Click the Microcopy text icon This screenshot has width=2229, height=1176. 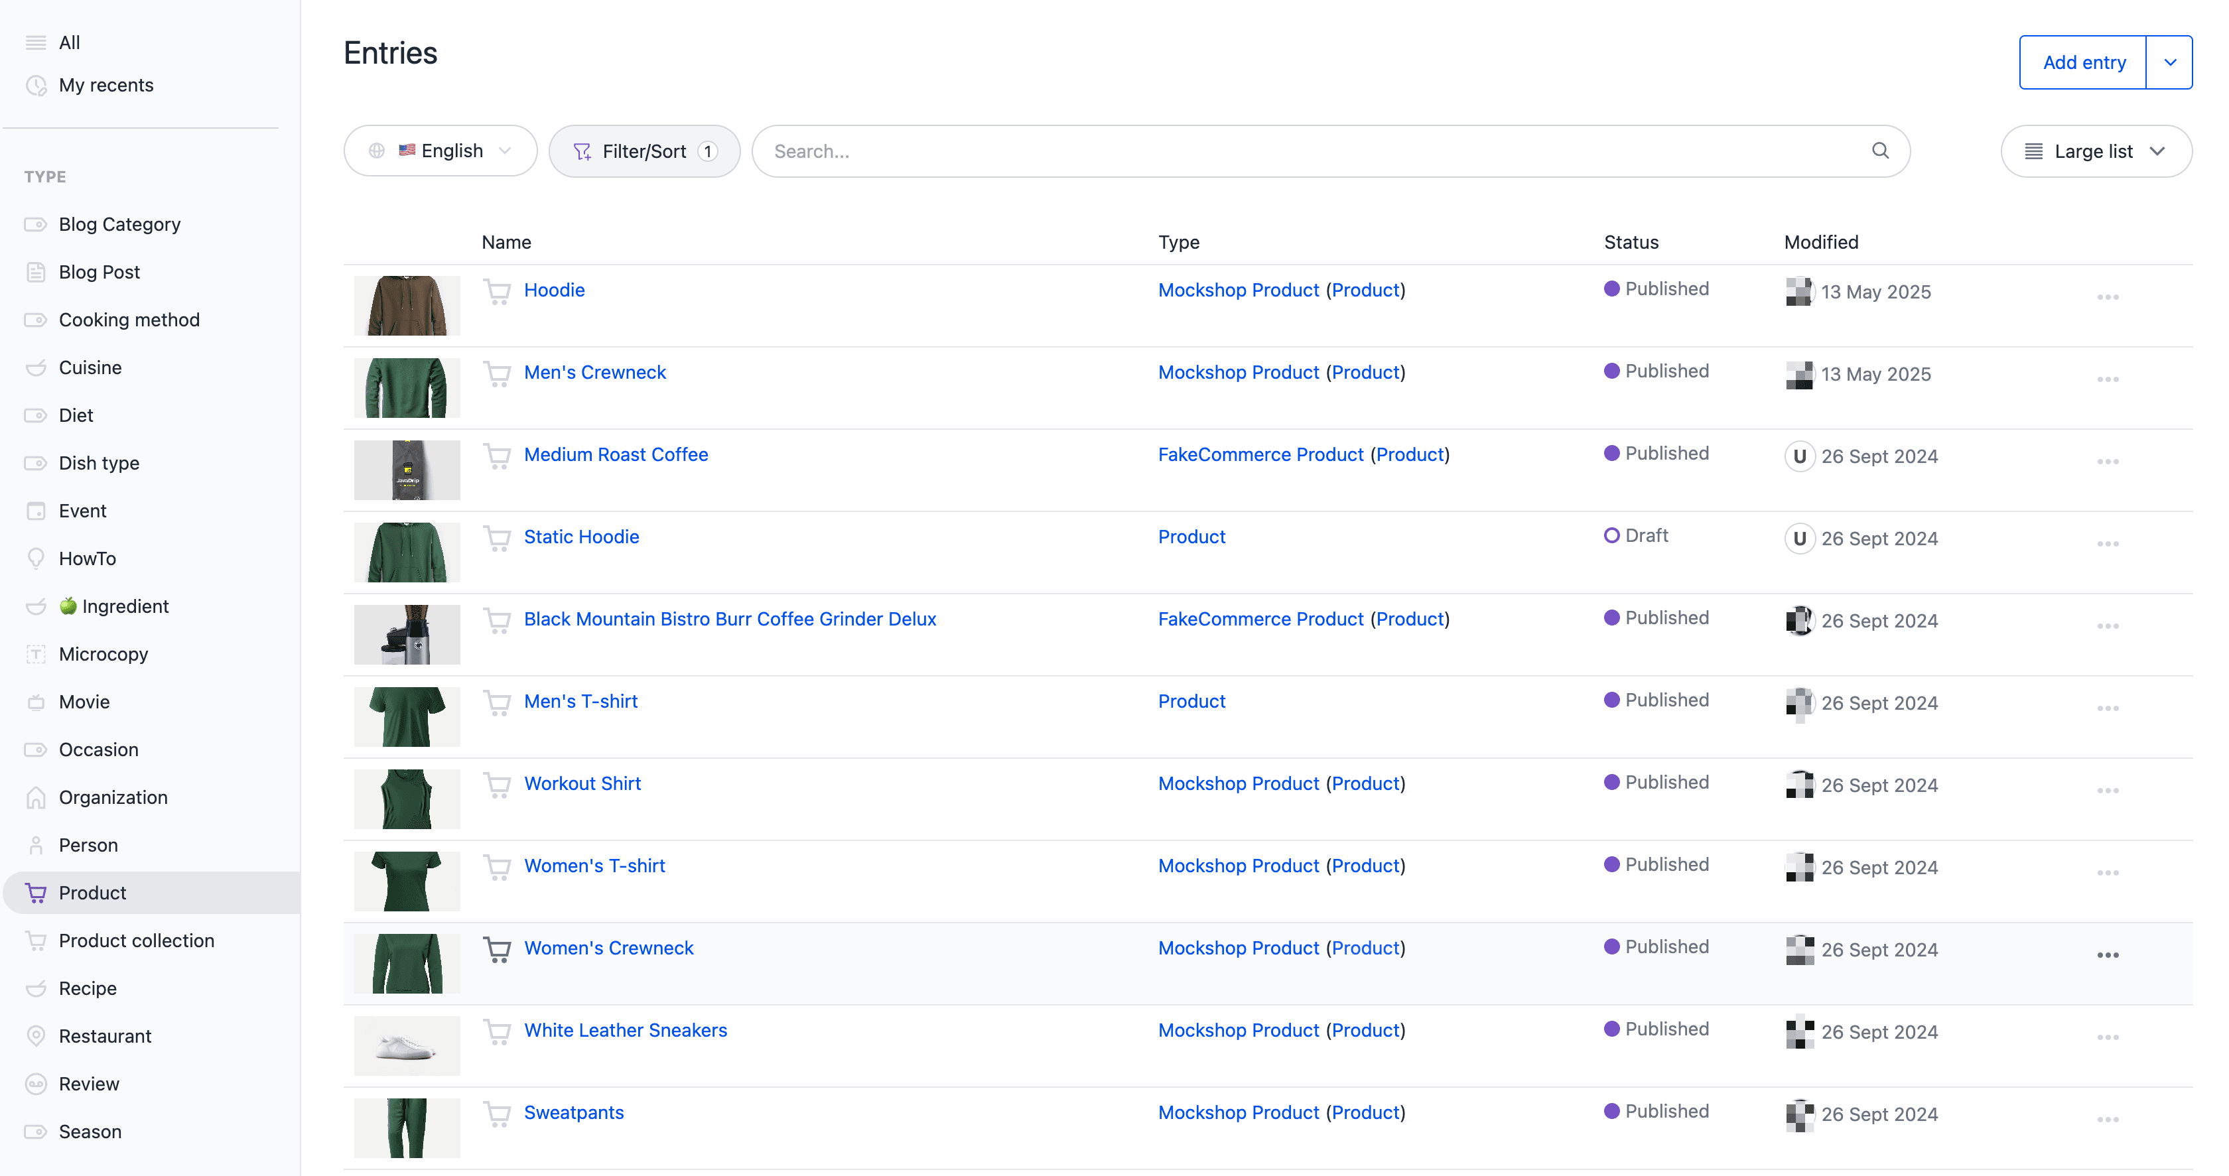pos(35,654)
